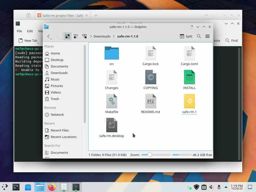This screenshot has width=256, height=192.
Task: Click Dolphin help question mark button
Action: click(191, 27)
